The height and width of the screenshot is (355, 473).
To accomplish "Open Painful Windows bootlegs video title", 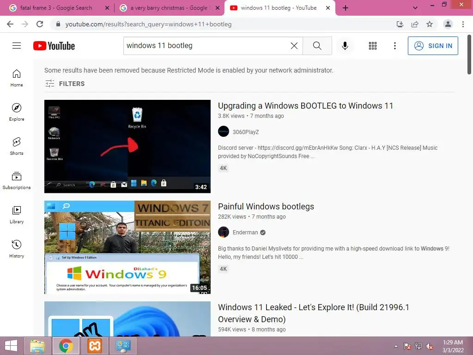I will click(x=266, y=207).
